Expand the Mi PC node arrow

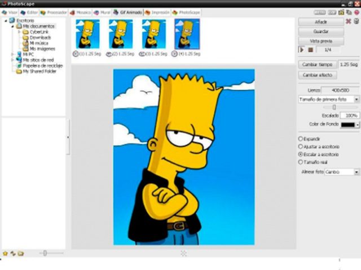click(x=12, y=55)
